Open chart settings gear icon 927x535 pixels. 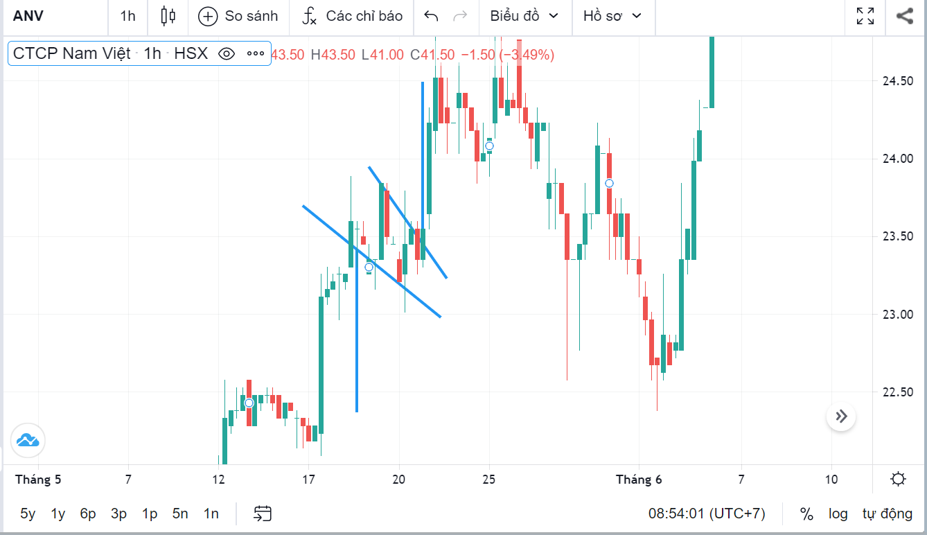(x=899, y=479)
